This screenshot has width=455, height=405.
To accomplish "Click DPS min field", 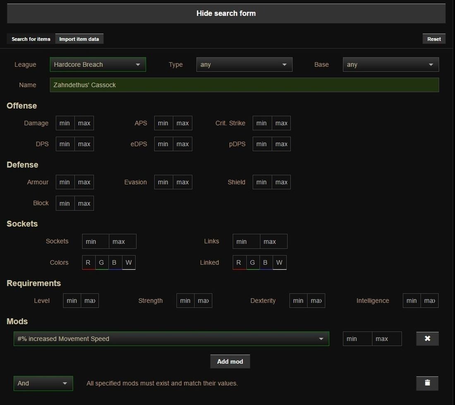I will coord(65,144).
